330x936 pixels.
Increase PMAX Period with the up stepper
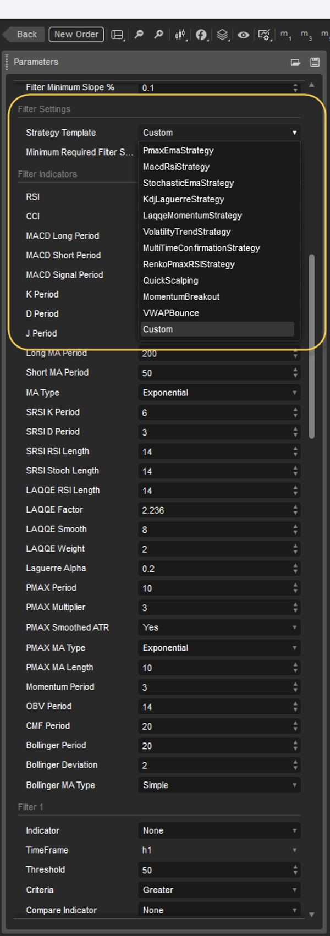coord(295,586)
